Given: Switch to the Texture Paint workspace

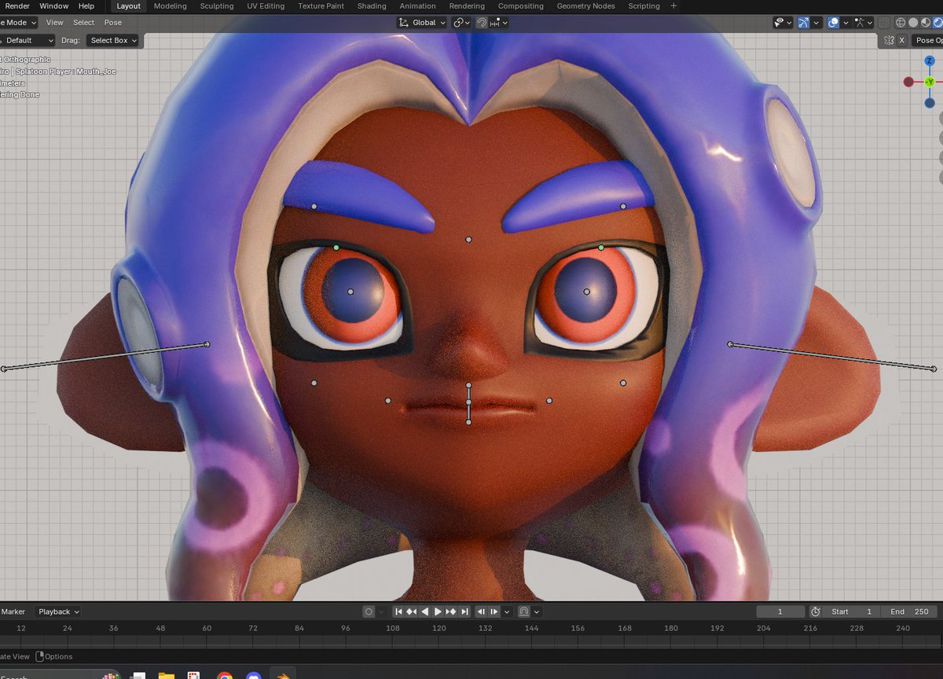Looking at the screenshot, I should [321, 6].
